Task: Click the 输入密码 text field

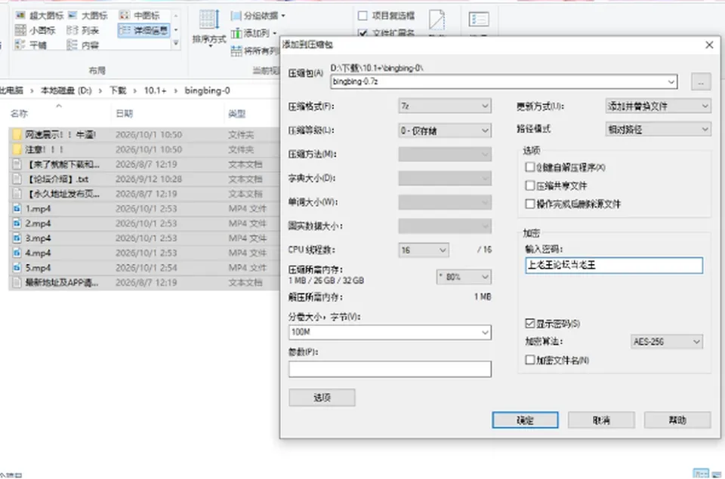Action: point(614,265)
